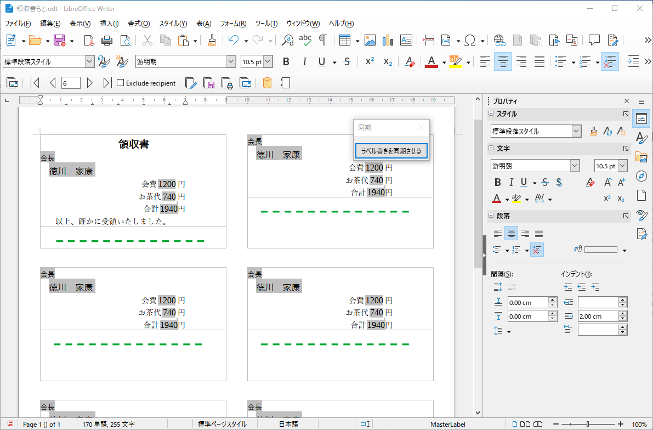The width and height of the screenshot is (653, 430).
Task: Close the プロパティ sidebar panel
Action: pyautogui.click(x=627, y=101)
